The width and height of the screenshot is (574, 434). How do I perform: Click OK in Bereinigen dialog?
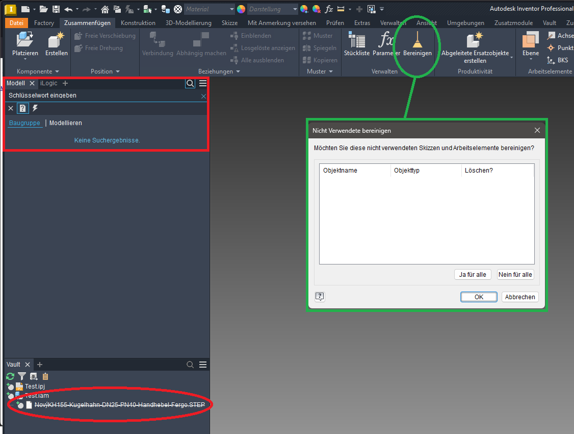point(479,297)
